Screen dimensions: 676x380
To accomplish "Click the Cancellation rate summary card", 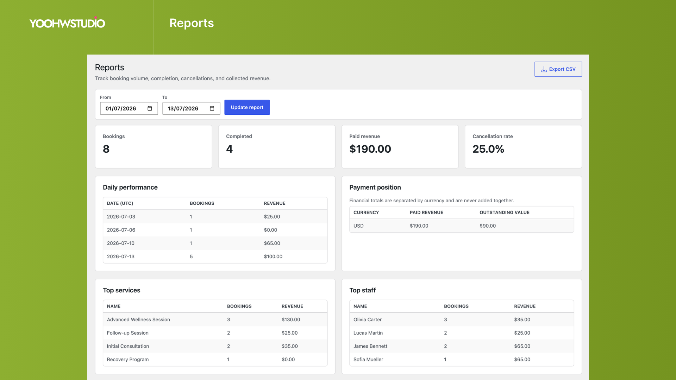I will [523, 147].
